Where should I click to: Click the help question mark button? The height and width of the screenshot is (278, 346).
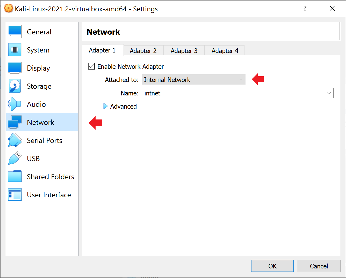(305, 9)
